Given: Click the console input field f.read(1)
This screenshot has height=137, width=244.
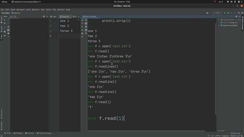Looking at the screenshot, I should [x=111, y=118].
